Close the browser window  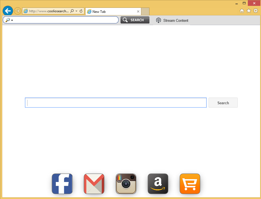(x=254, y=3)
